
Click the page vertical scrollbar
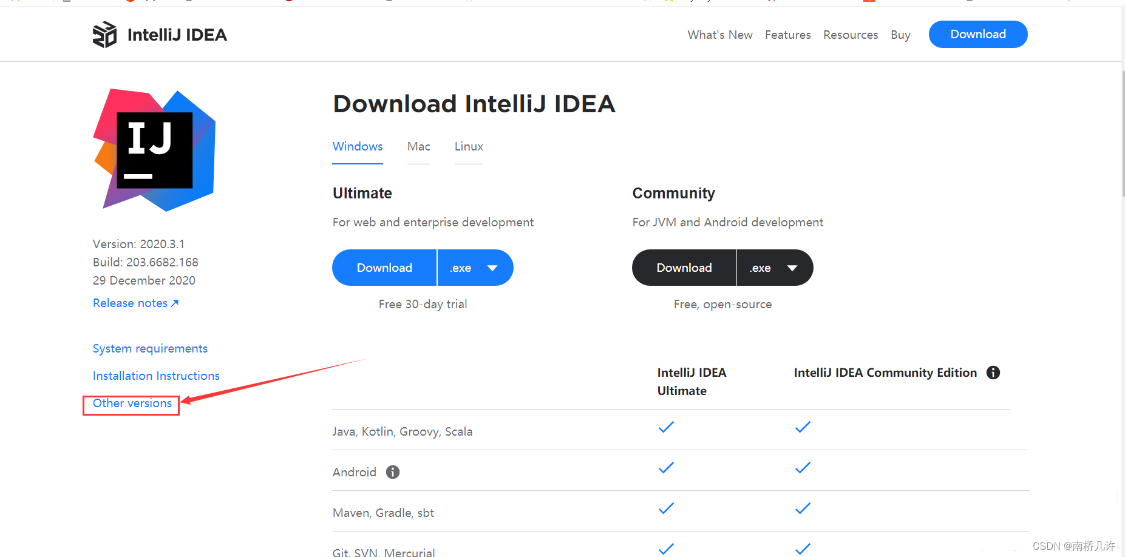[x=1123, y=133]
